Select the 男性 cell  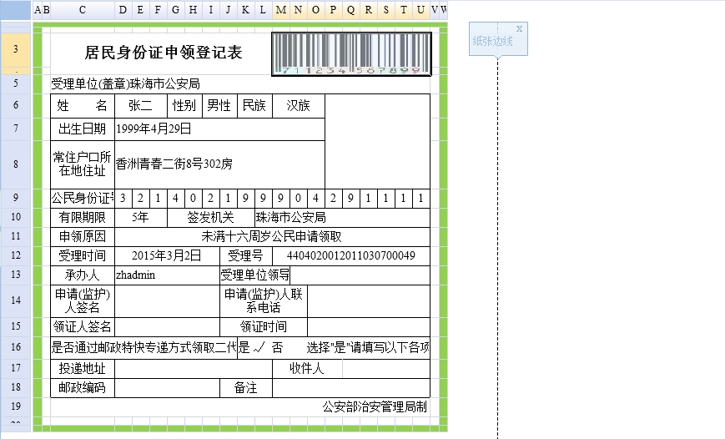click(219, 106)
